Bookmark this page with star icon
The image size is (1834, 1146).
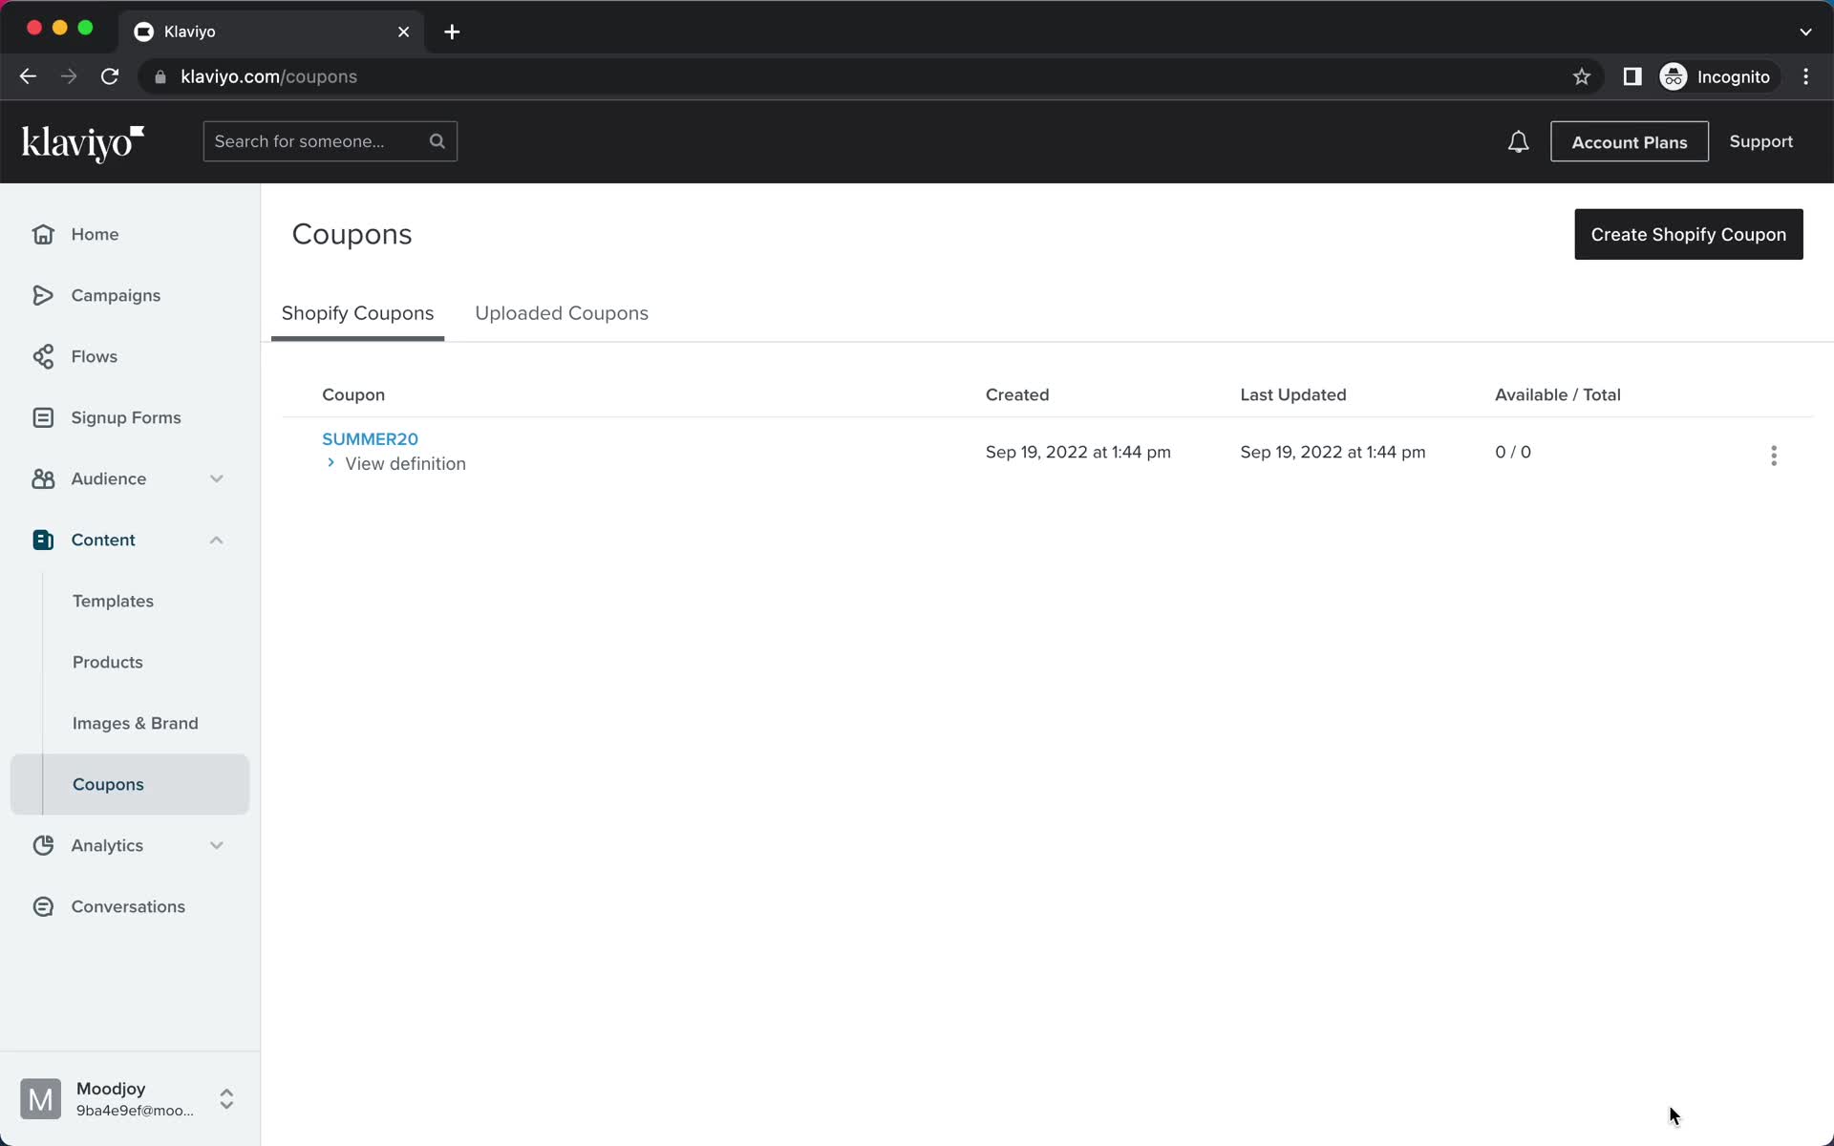(x=1582, y=76)
